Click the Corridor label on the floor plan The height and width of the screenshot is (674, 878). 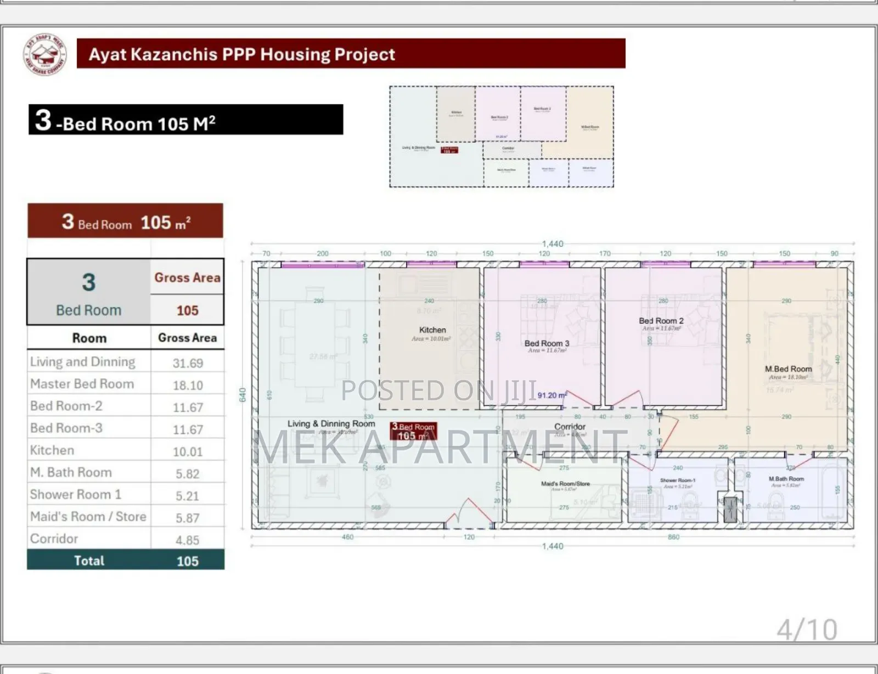570,427
